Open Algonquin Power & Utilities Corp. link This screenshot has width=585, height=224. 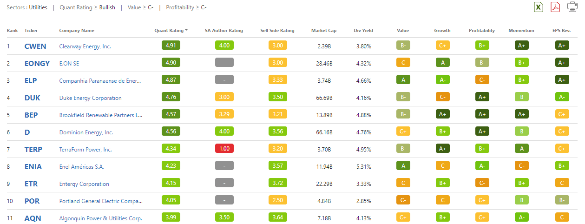coord(100,218)
